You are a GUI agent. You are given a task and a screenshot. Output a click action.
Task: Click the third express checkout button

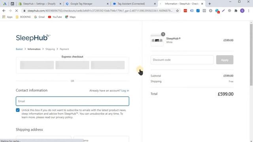point(108,65)
